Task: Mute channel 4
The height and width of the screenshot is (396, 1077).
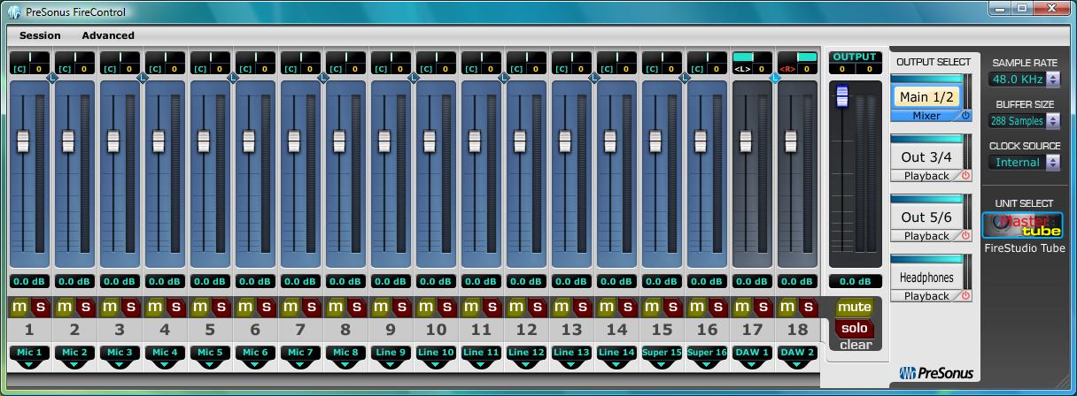Action: (x=153, y=307)
